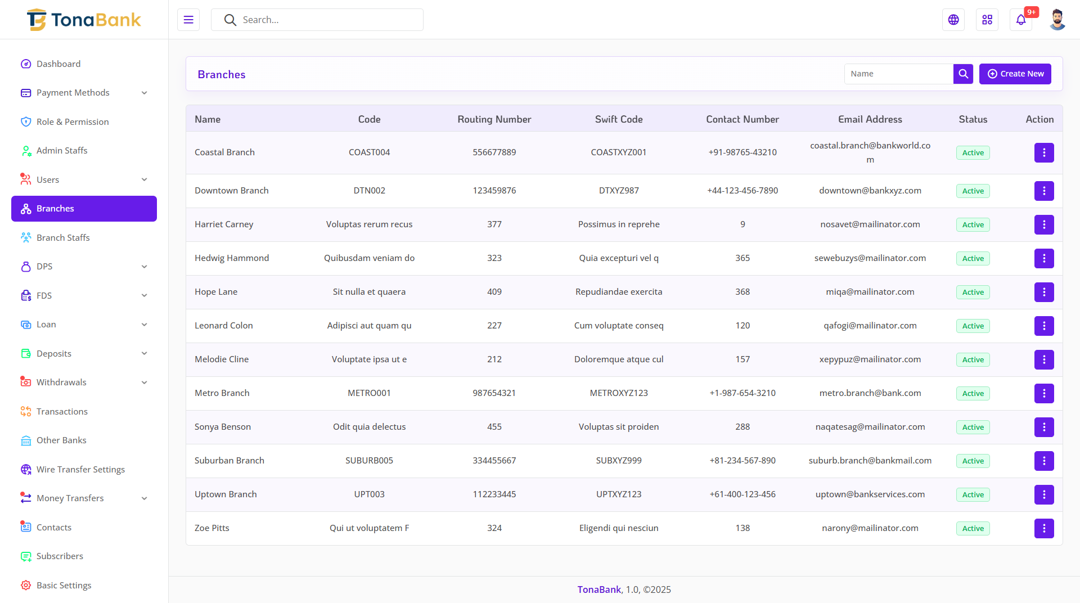The width and height of the screenshot is (1080, 603).
Task: Open the apps grid icon
Action: click(987, 20)
